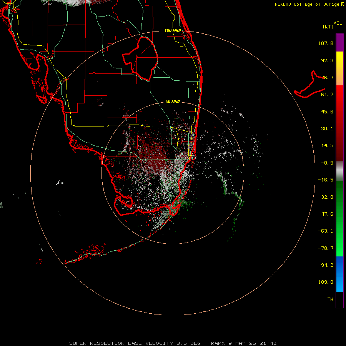
Task: Click the -94.2 legend value
Action: (x=326, y=265)
